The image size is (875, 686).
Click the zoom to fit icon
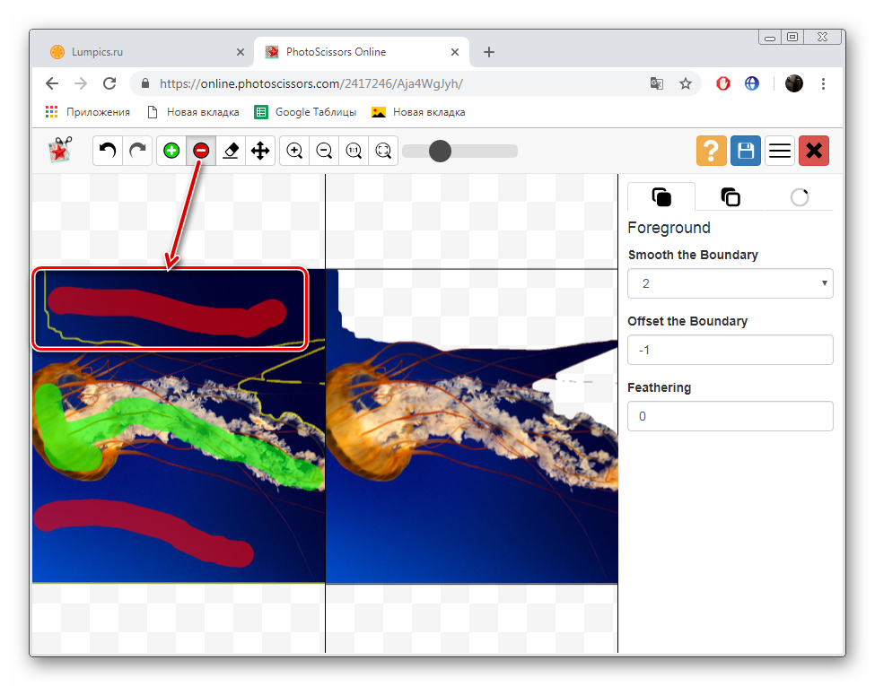[x=383, y=151]
